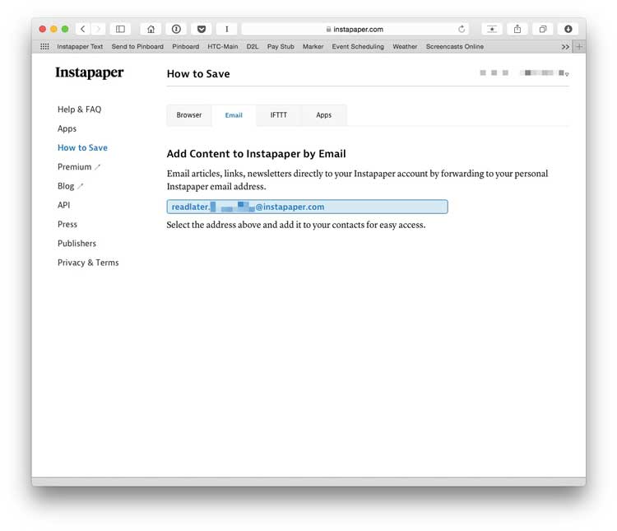The image size is (617, 531).
Task: Open the Share menu icon
Action: pyautogui.click(x=517, y=29)
